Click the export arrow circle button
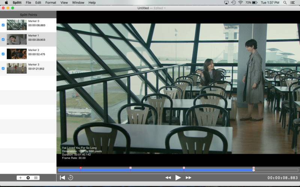 (x=28, y=178)
